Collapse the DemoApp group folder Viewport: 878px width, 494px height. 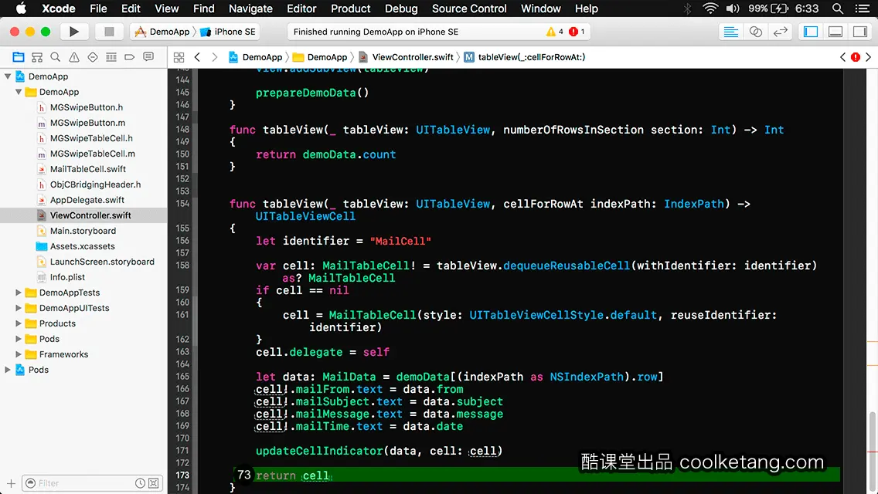point(19,92)
